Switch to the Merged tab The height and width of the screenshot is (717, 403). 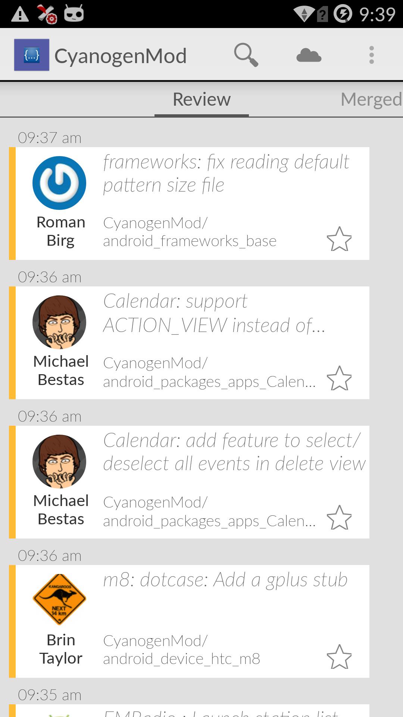371,99
